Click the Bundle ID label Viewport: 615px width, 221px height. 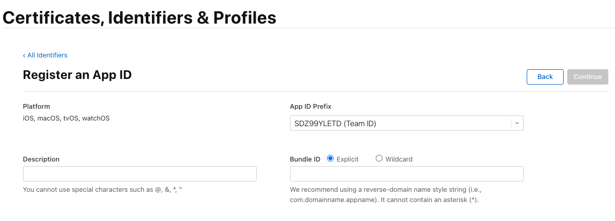point(305,159)
